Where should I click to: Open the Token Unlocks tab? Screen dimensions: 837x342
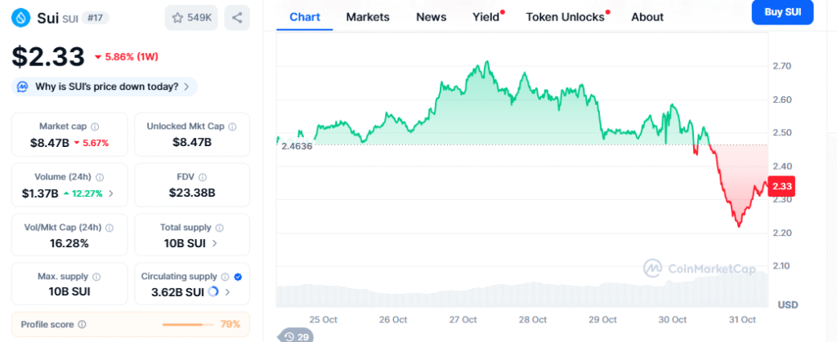pyautogui.click(x=565, y=16)
